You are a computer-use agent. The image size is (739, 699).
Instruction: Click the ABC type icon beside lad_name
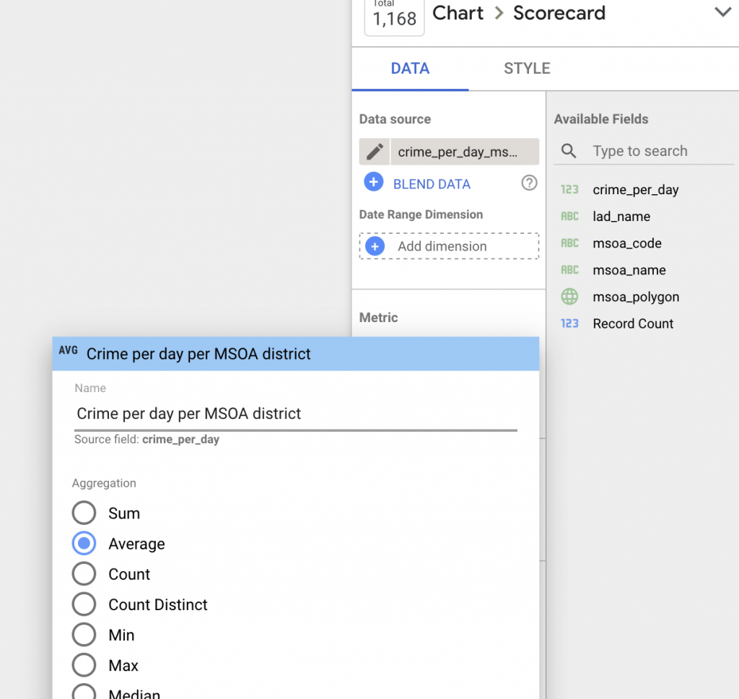[569, 217]
